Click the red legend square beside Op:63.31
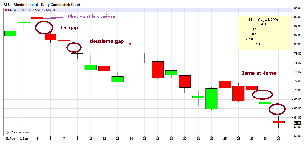Image resolution: width=307 pixels, height=146 pixels. click(6, 10)
